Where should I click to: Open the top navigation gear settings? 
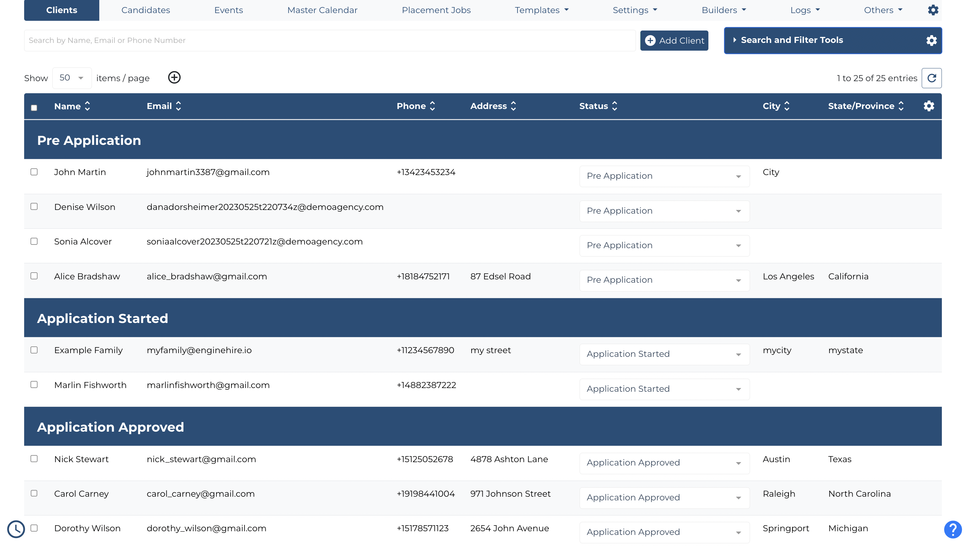pos(933,10)
